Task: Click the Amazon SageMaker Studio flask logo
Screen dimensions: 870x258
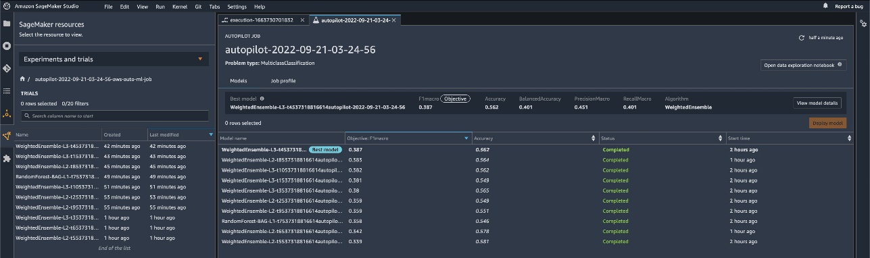Action: pos(6,5)
